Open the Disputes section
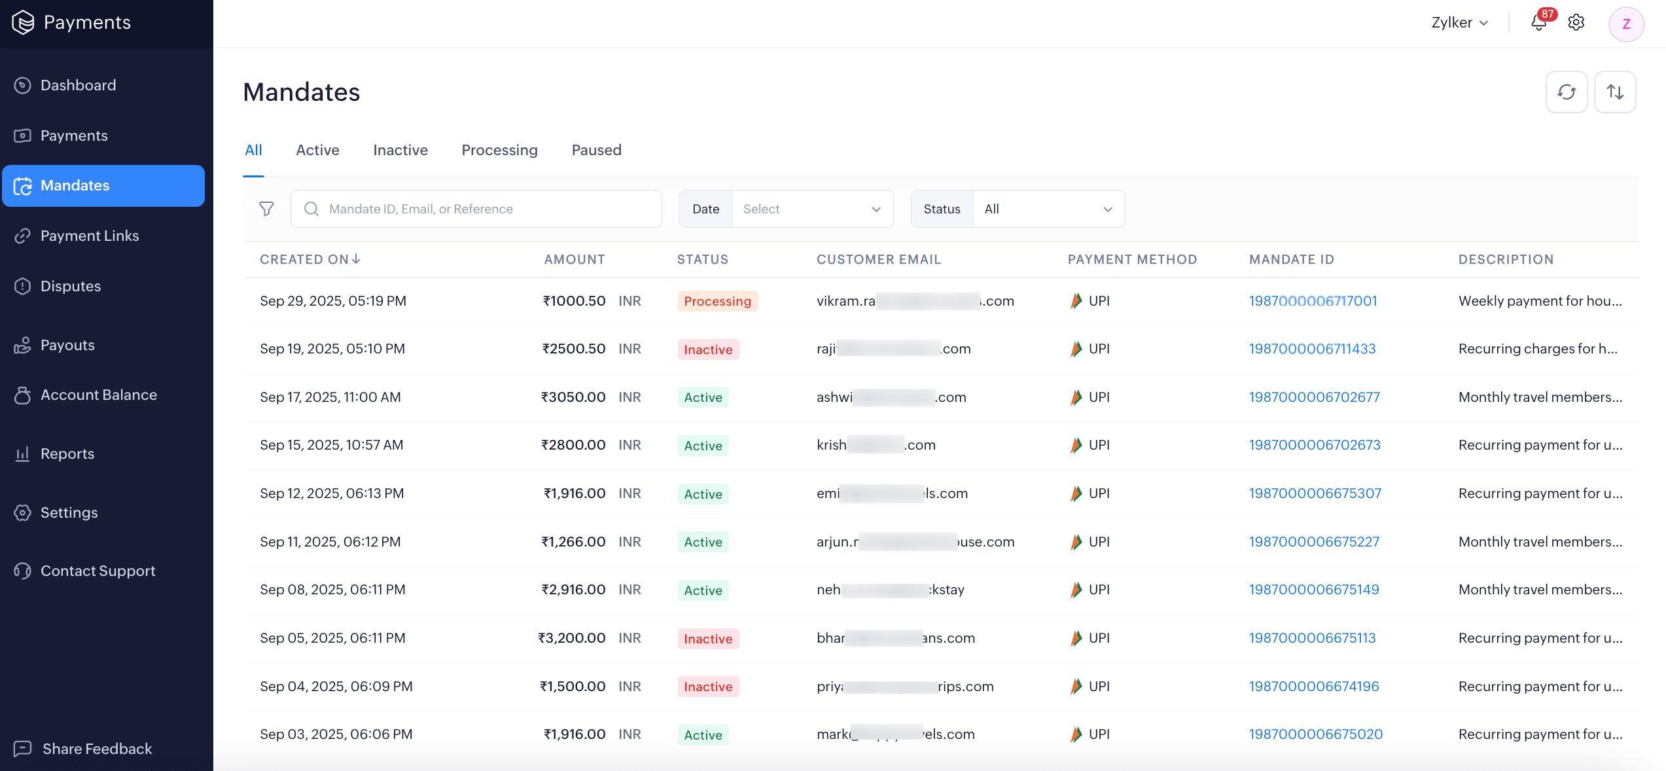The image size is (1666, 771). point(70,286)
